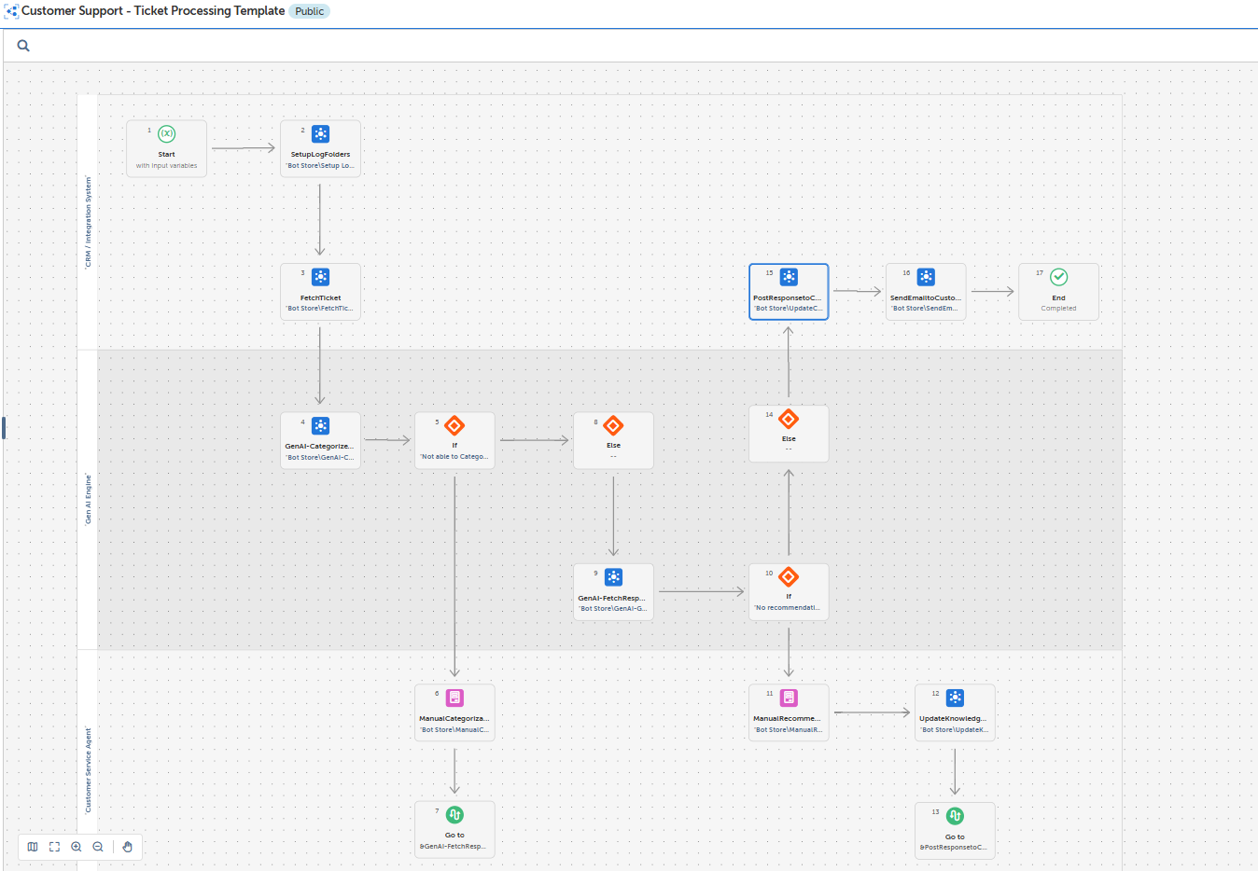Click the Customer Support template title
Image resolution: width=1258 pixels, height=871 pixels.
pyautogui.click(x=153, y=11)
